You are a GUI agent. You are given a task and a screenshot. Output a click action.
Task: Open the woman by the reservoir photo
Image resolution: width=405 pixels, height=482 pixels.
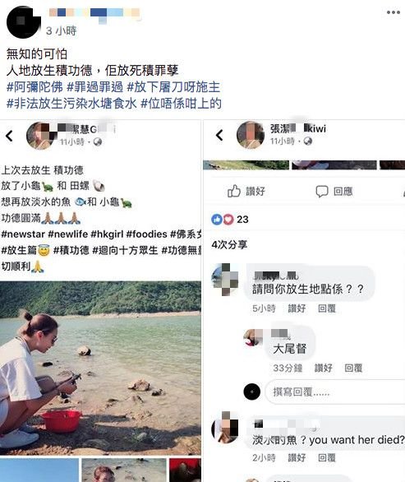click(100, 368)
